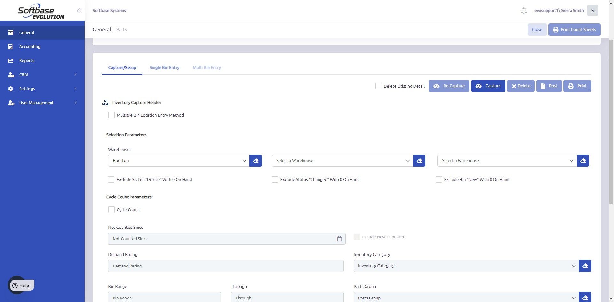614x302 pixels.
Task: Focus the Through input field
Action: click(287, 297)
